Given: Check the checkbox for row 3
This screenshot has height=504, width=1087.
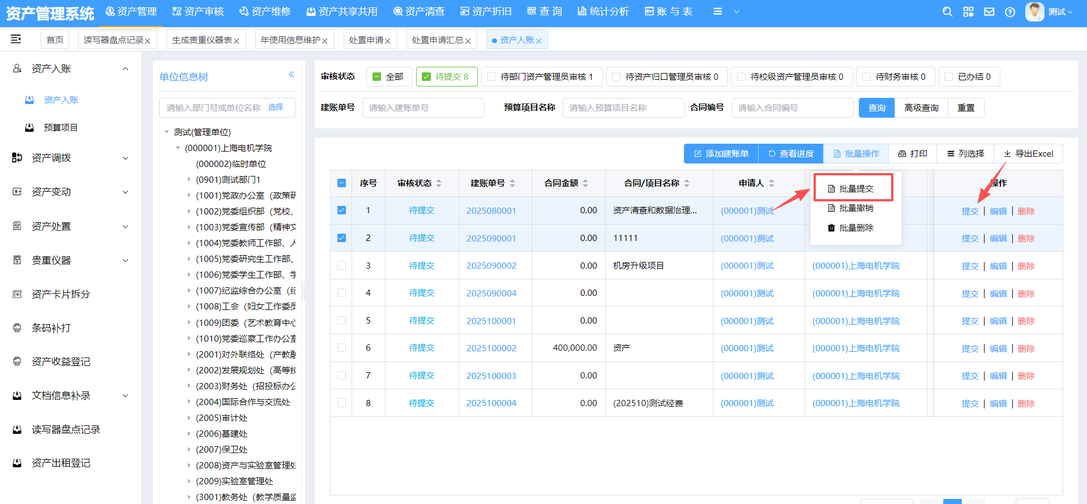Looking at the screenshot, I should [341, 265].
